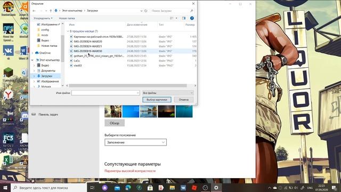Expand the Документы tree node
Screen dimensions: 341x192
click(x=34, y=71)
